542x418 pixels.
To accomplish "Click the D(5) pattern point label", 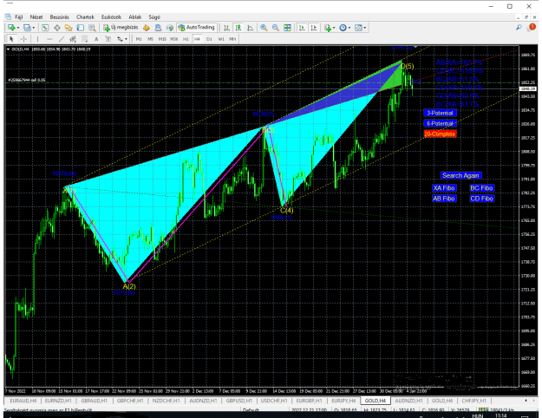I will coord(408,66).
